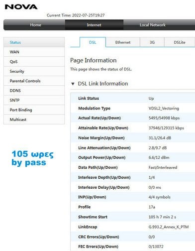Switch to the Ethernet tab
This screenshot has height=251, width=195.
pos(123,42)
